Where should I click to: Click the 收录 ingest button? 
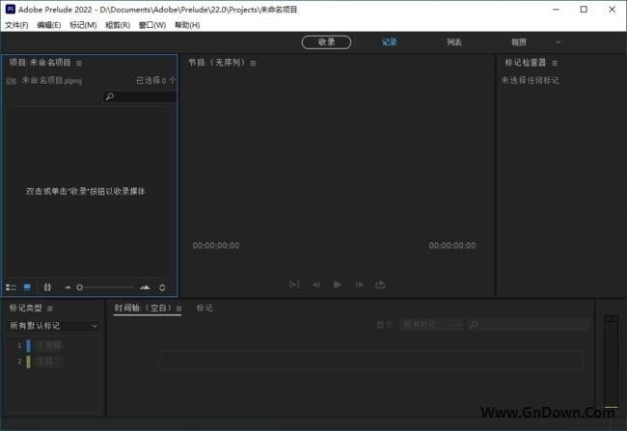326,42
